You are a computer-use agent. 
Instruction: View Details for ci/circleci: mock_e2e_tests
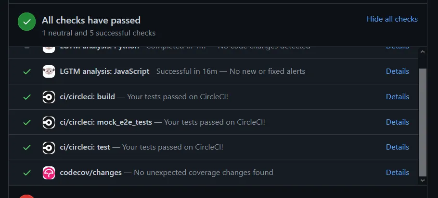[397, 122]
